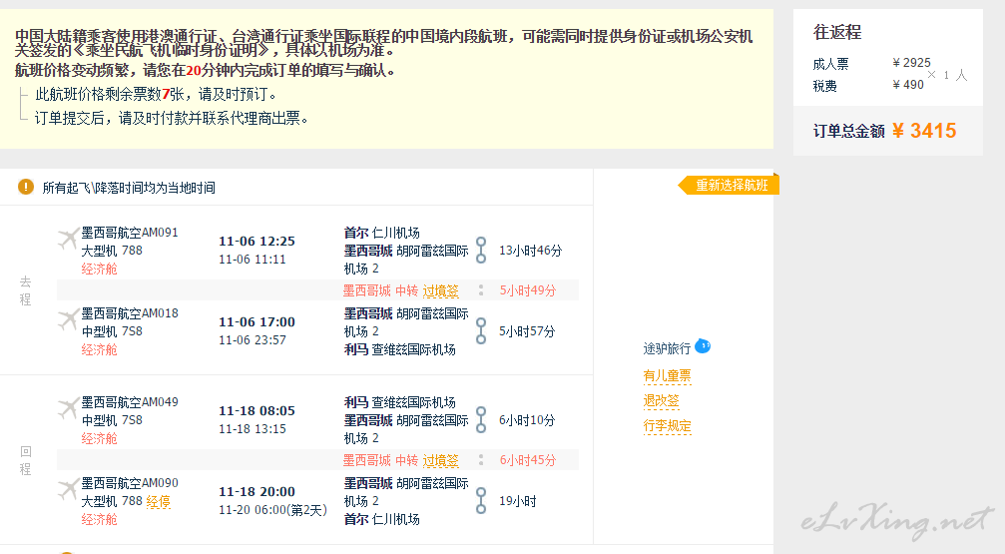Click route connector icon for 13小时46分 flight
This screenshot has width=1005, height=554.
tap(481, 251)
